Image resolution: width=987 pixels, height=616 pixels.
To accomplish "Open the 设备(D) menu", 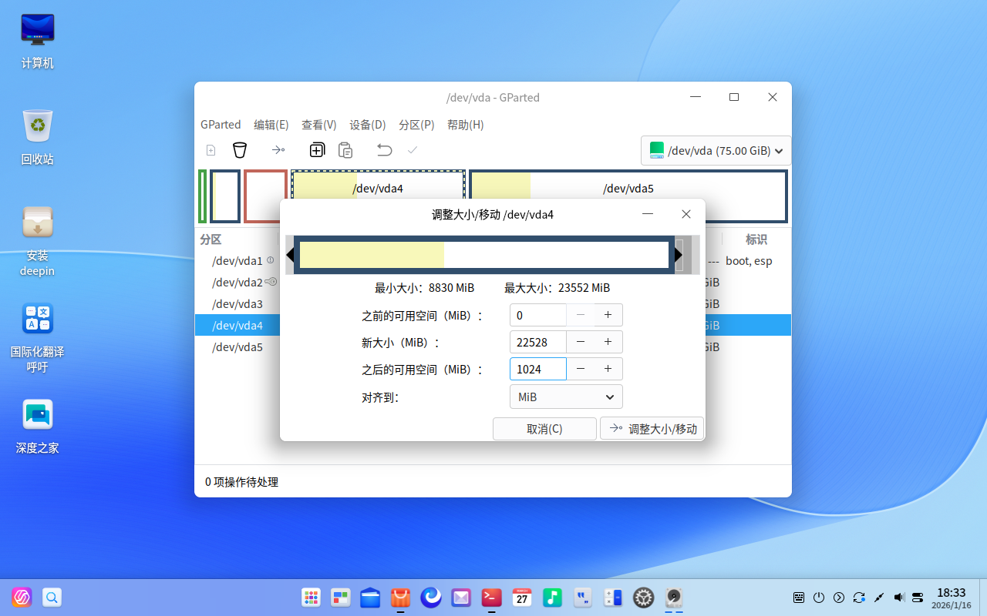I will [x=367, y=124].
